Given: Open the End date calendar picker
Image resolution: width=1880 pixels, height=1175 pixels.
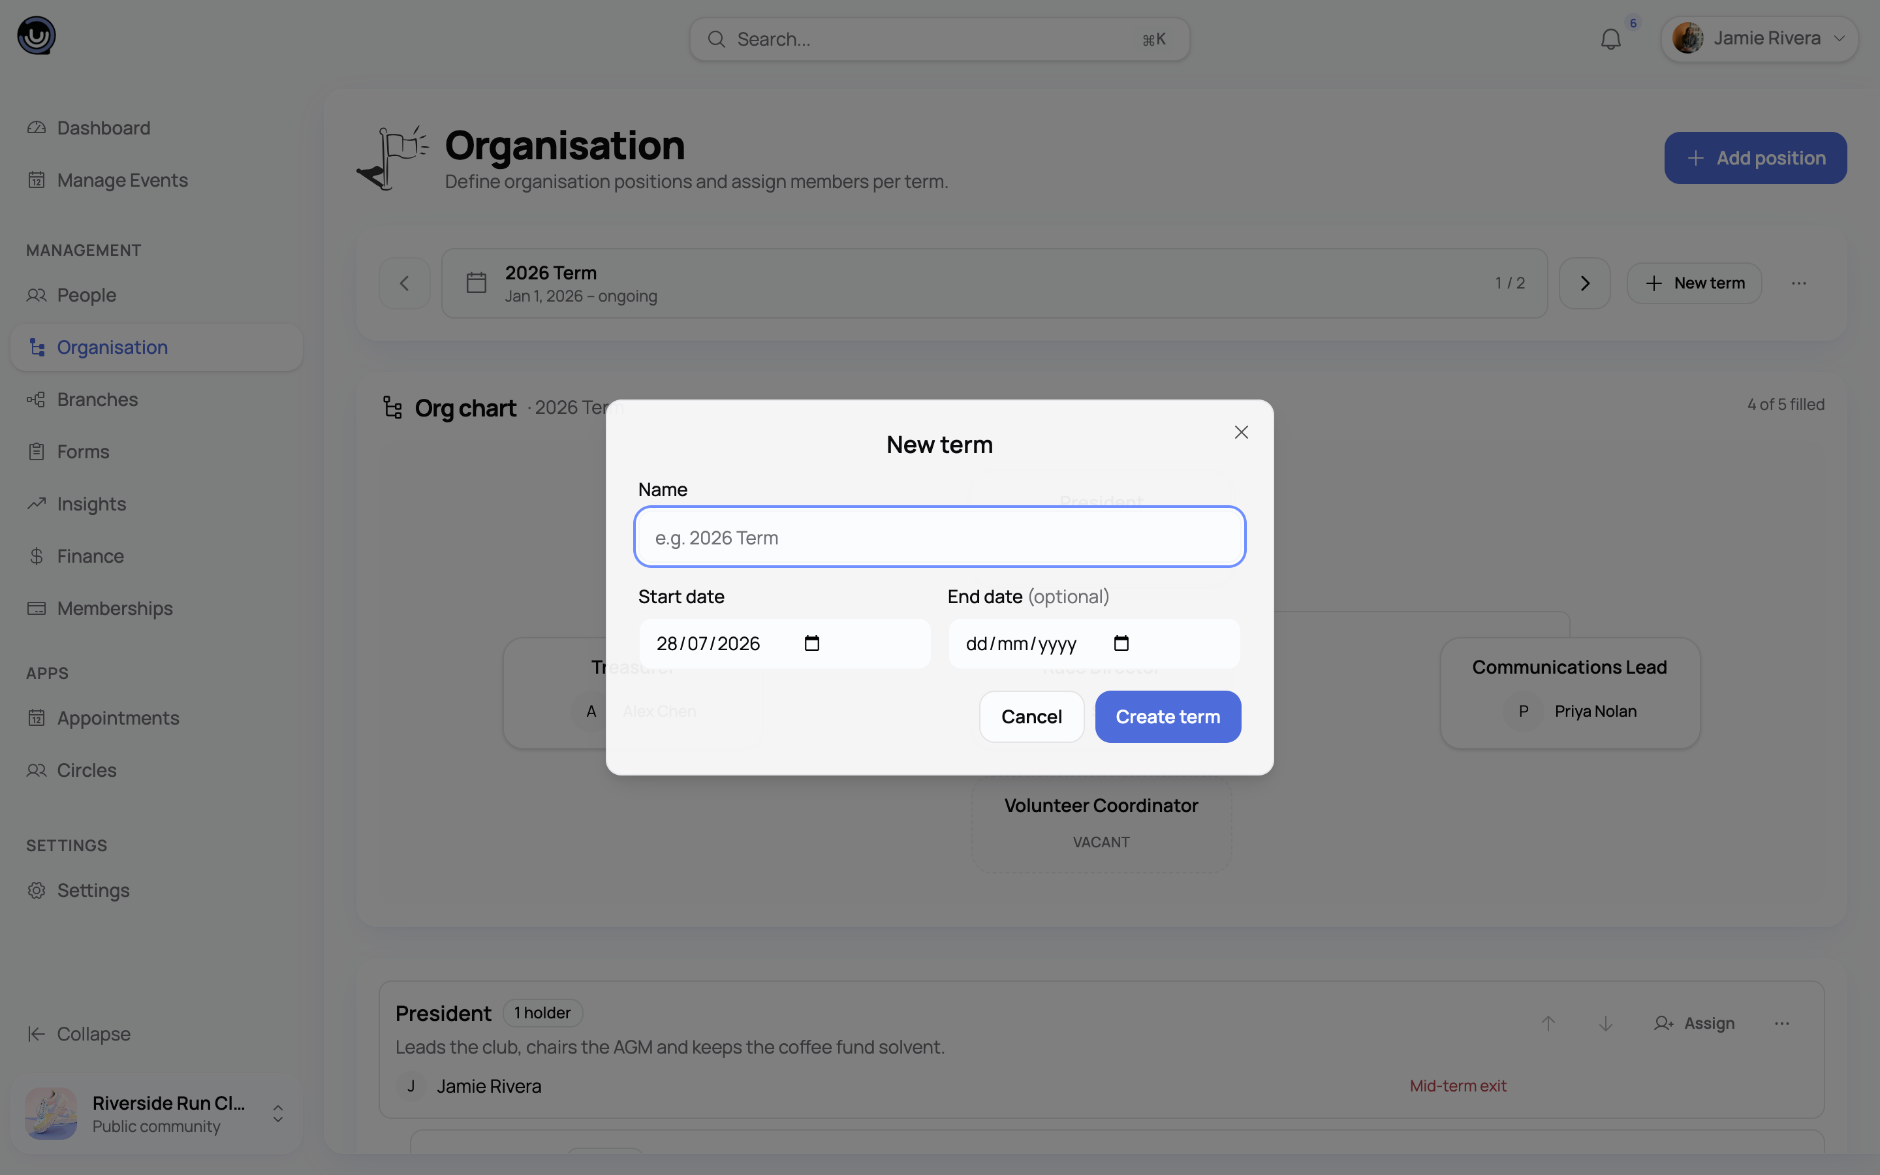Looking at the screenshot, I should point(1121,644).
